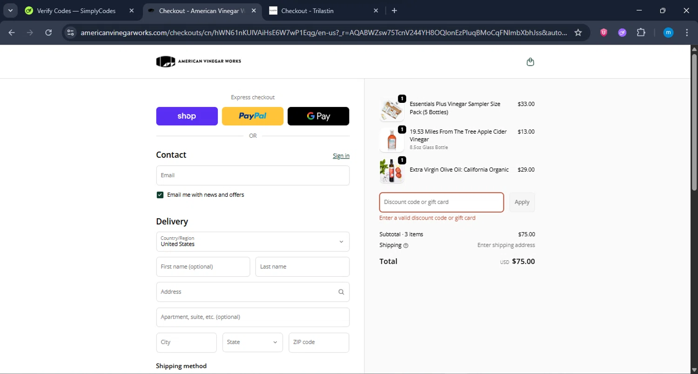Image resolution: width=698 pixels, height=374 pixels.
Task: Click the $29.00 item price
Action: pos(526,170)
